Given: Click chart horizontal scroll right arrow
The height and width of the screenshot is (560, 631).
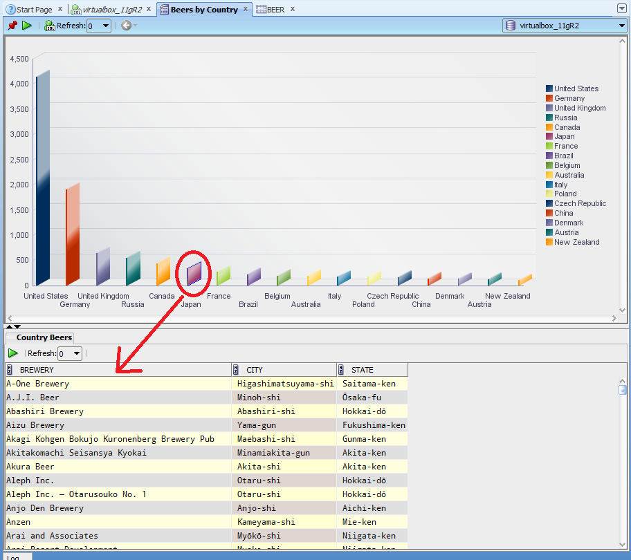Looking at the screenshot, I should pos(614,318).
